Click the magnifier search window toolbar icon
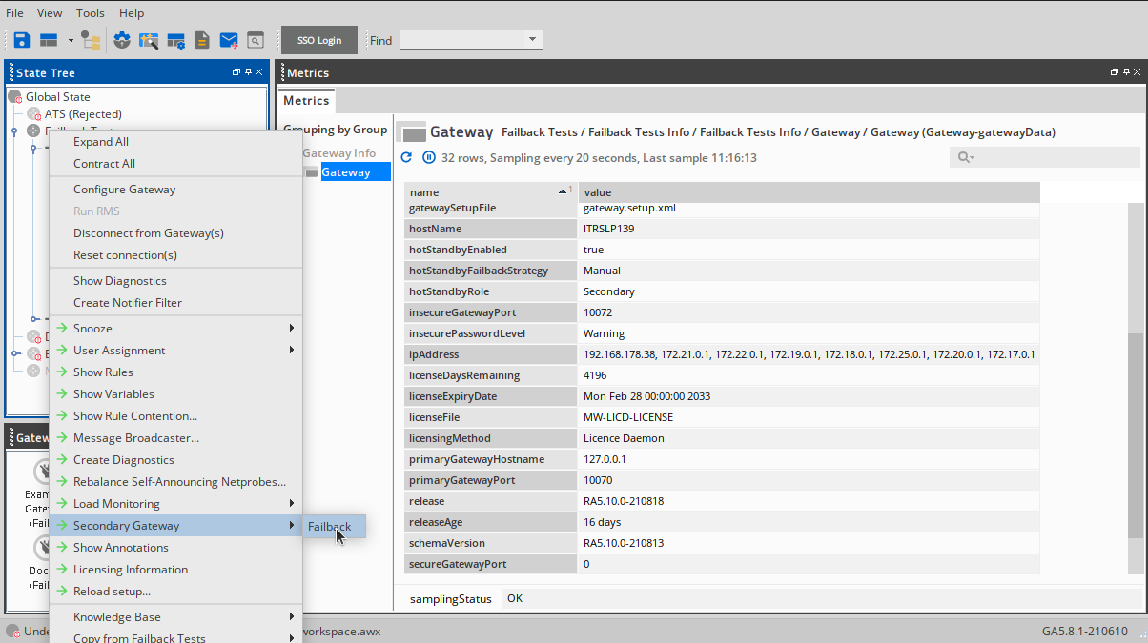This screenshot has width=1148, height=643. tap(255, 40)
